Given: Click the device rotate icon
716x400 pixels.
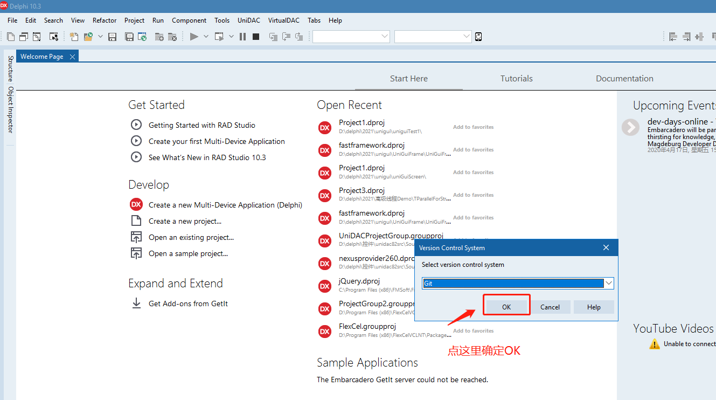Looking at the screenshot, I should click(478, 37).
